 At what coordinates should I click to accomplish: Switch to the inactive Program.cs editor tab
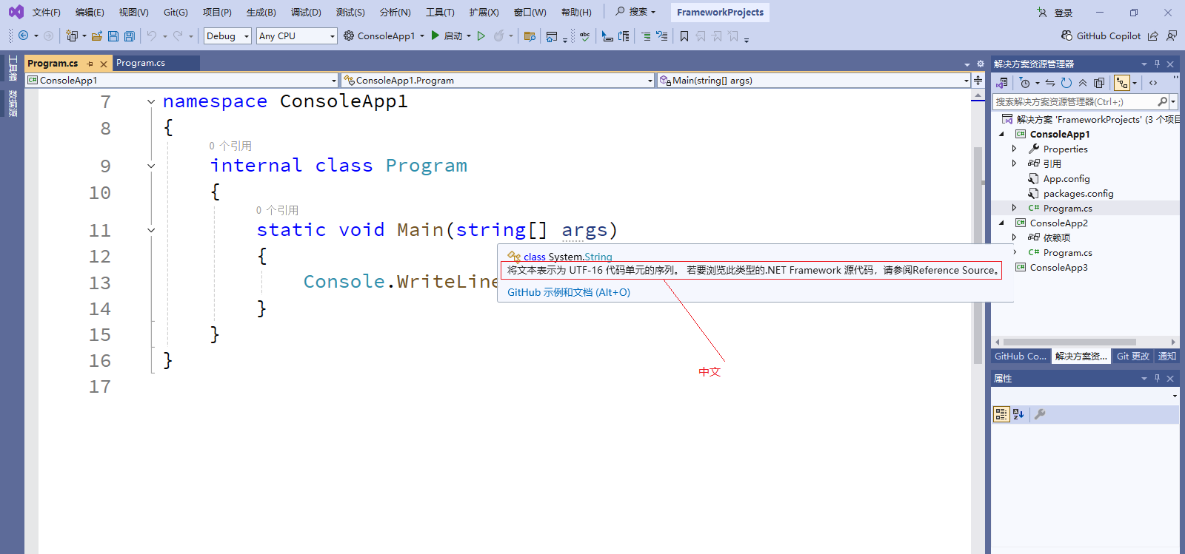coord(141,64)
